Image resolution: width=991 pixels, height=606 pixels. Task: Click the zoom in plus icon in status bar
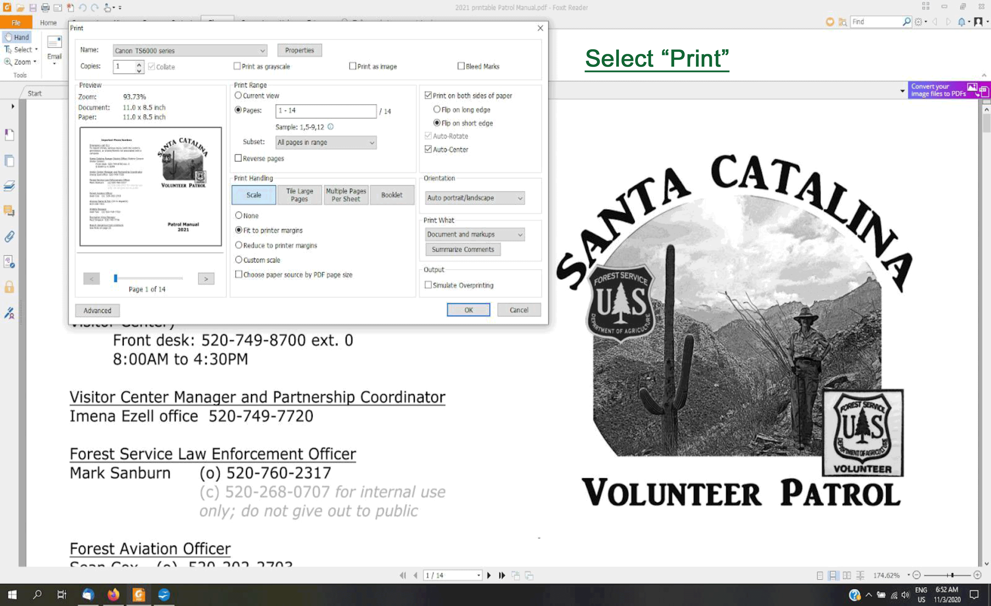[978, 575]
